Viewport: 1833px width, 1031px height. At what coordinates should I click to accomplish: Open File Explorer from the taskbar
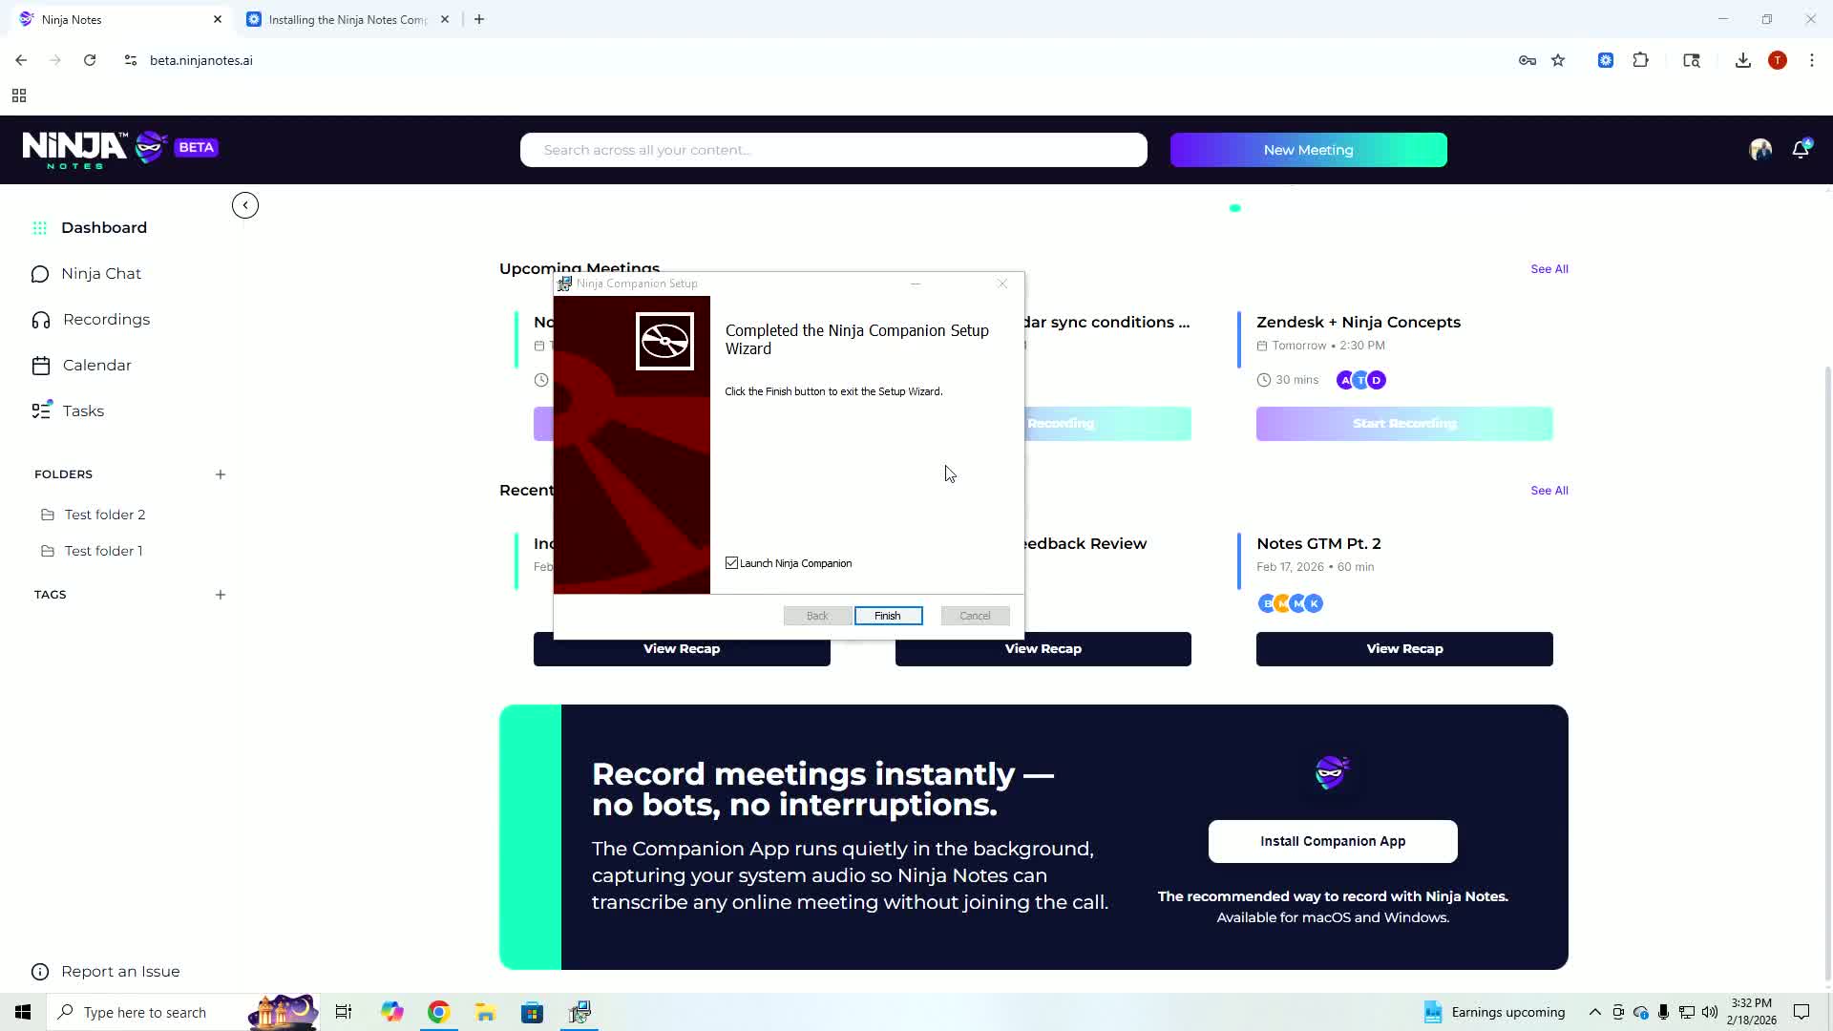click(485, 1012)
